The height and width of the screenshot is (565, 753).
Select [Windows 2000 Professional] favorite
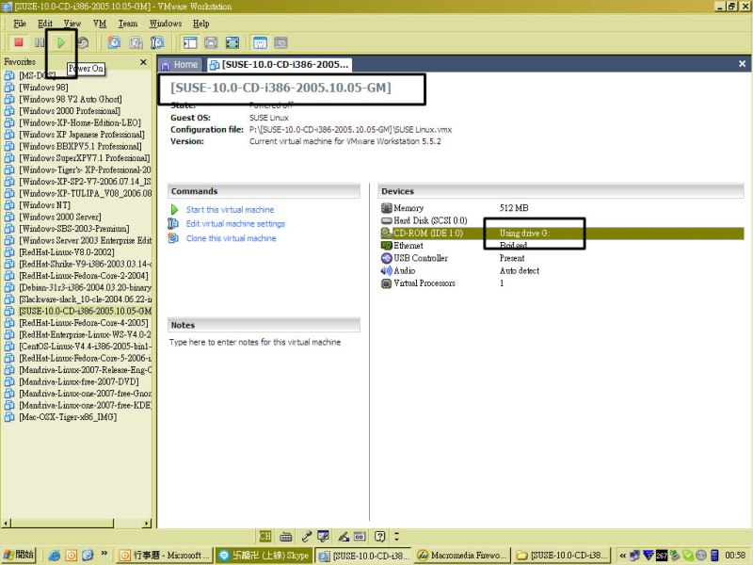coord(70,111)
